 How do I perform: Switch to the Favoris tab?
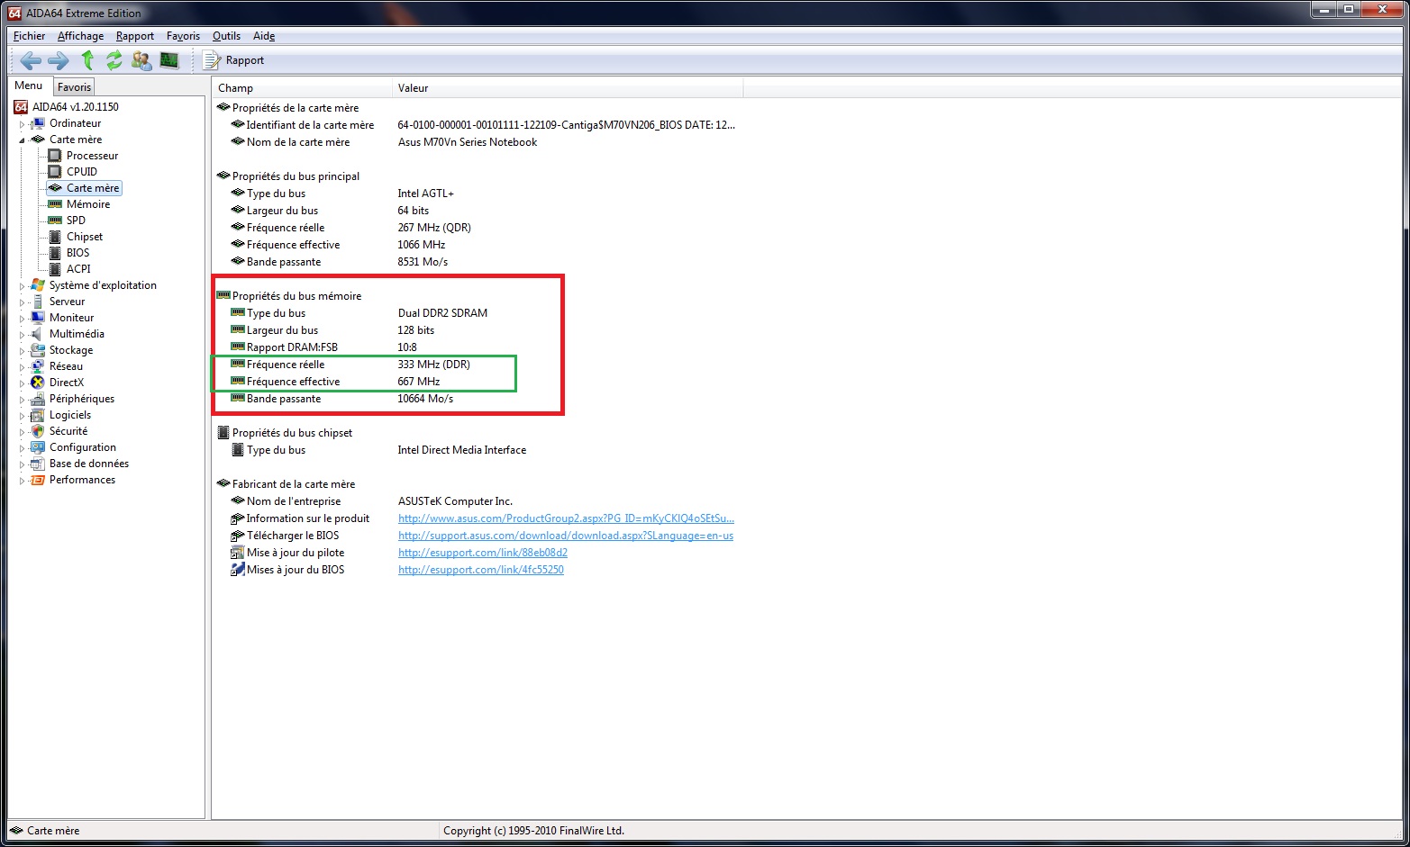click(x=74, y=87)
